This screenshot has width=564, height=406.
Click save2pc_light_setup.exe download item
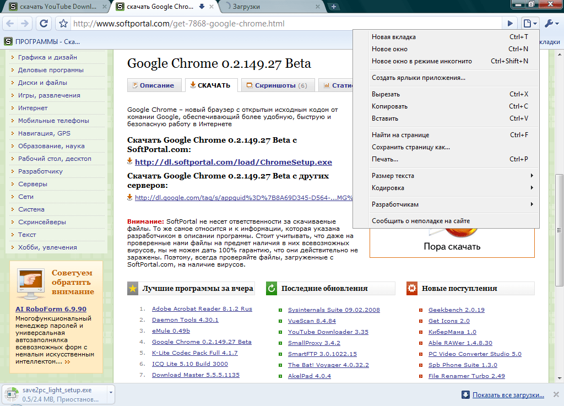point(55,394)
